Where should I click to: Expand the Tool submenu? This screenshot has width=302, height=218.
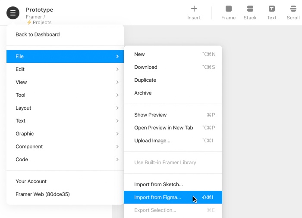[x=65, y=95]
